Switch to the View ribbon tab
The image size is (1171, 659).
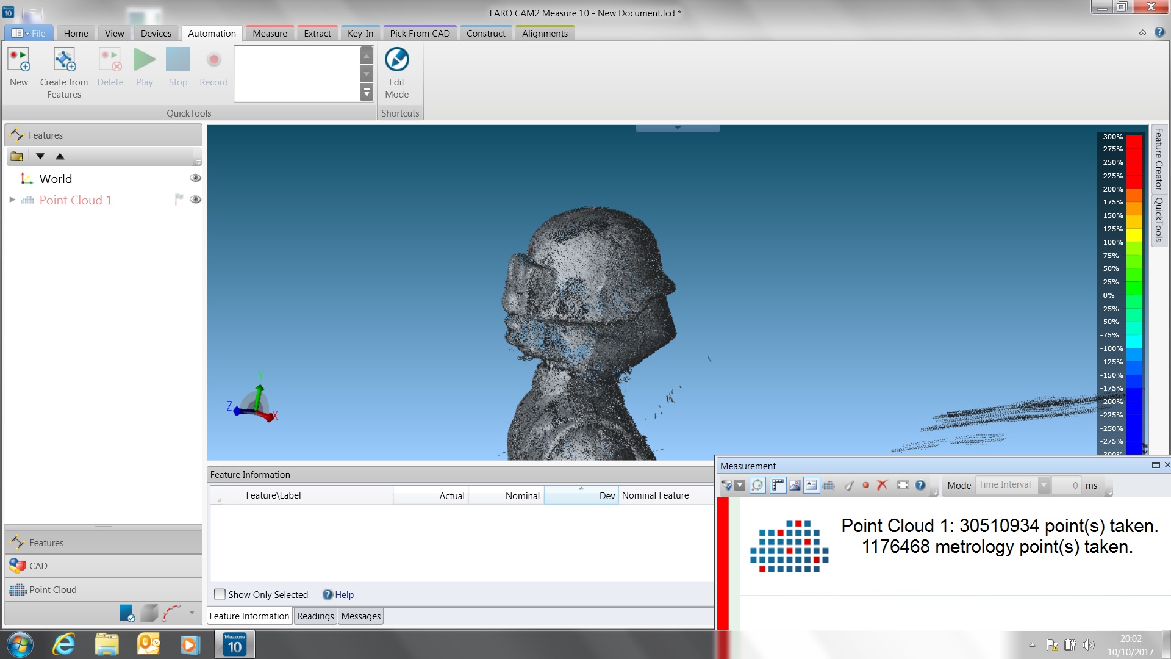point(114,34)
